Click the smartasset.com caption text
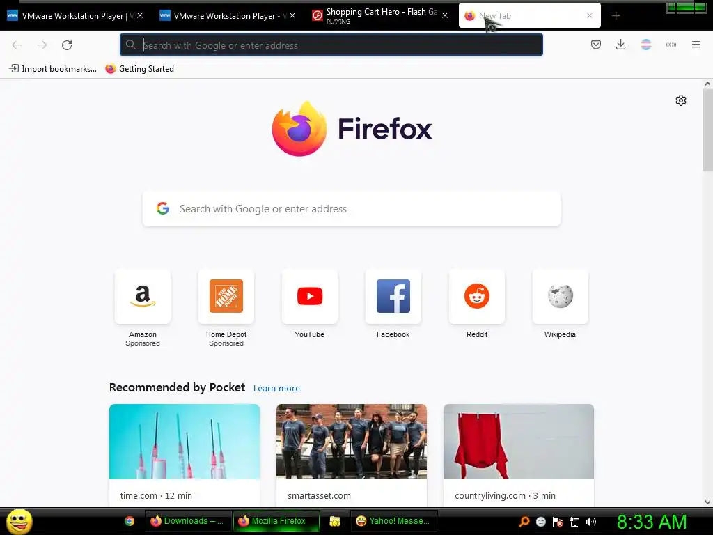 point(319,496)
